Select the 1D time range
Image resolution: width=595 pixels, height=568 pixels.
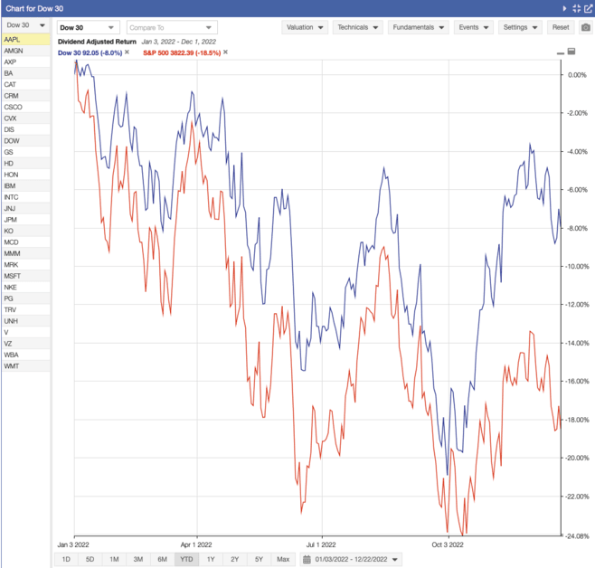66,559
